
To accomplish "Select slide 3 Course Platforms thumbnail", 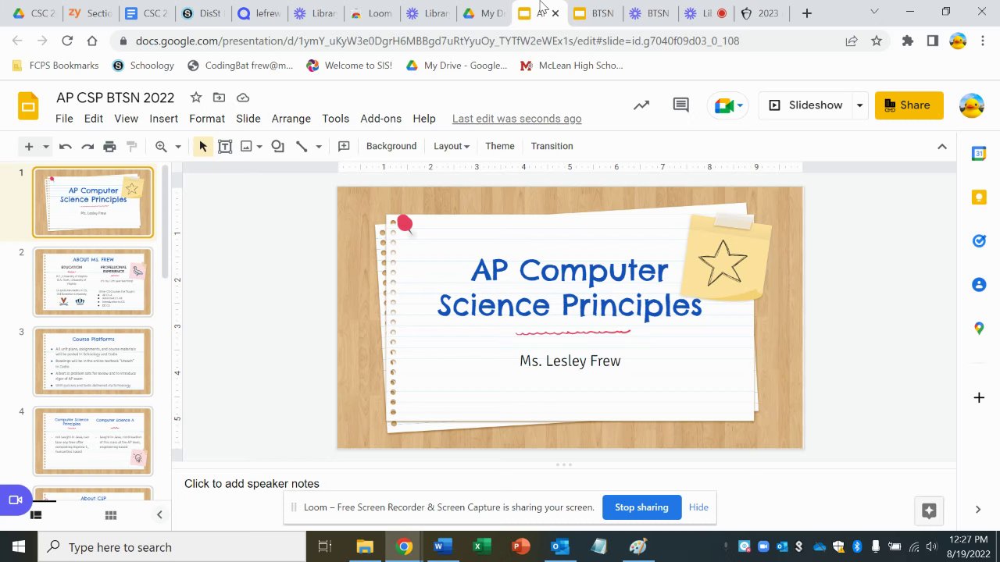I will 93,362.
